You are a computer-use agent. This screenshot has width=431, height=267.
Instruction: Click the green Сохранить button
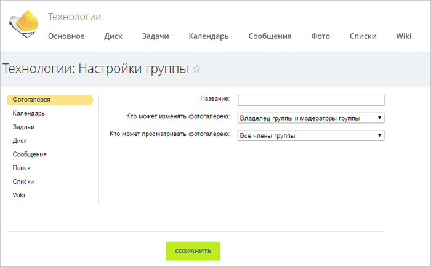193,251
